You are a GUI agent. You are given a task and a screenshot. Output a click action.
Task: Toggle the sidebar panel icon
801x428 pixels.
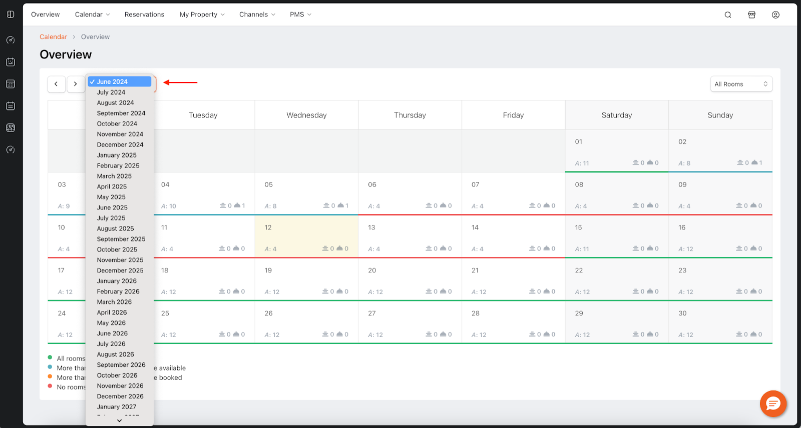(11, 14)
